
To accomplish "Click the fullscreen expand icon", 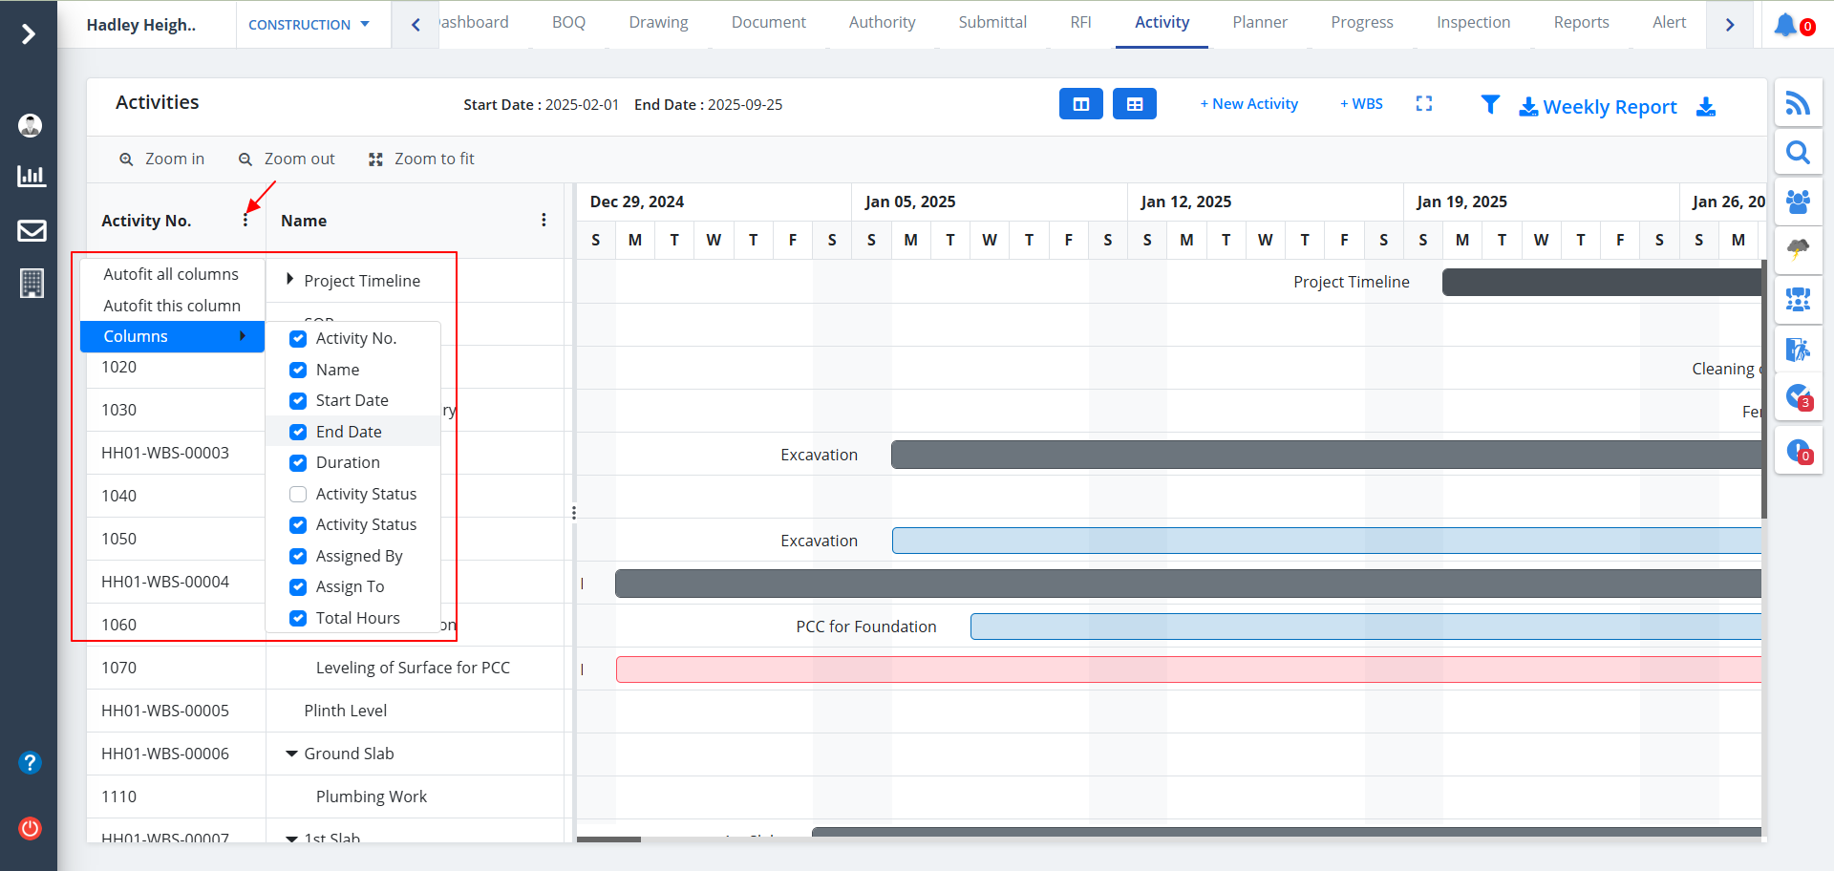I will [x=1423, y=104].
